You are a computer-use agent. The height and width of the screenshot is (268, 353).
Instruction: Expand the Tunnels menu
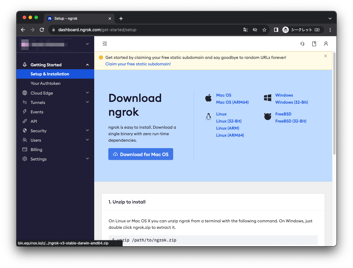(x=55, y=102)
